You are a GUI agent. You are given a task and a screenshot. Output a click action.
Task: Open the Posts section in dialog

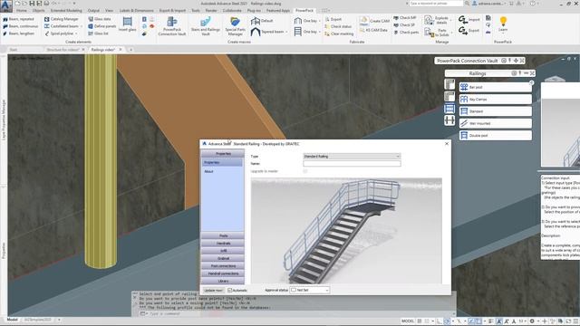click(x=223, y=235)
